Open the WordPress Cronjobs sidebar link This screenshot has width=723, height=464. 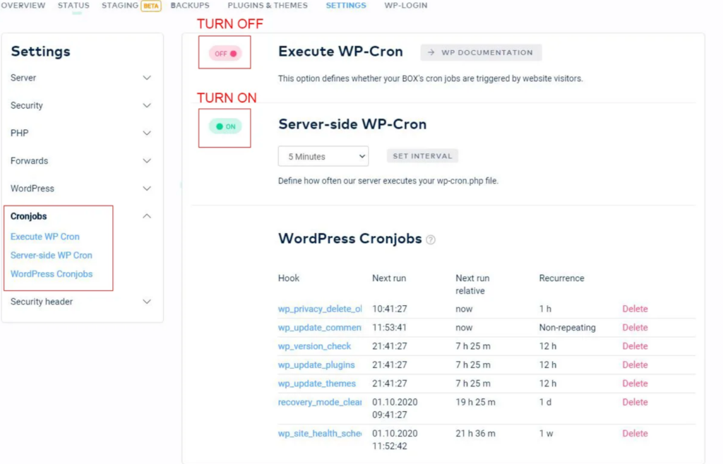pos(51,274)
